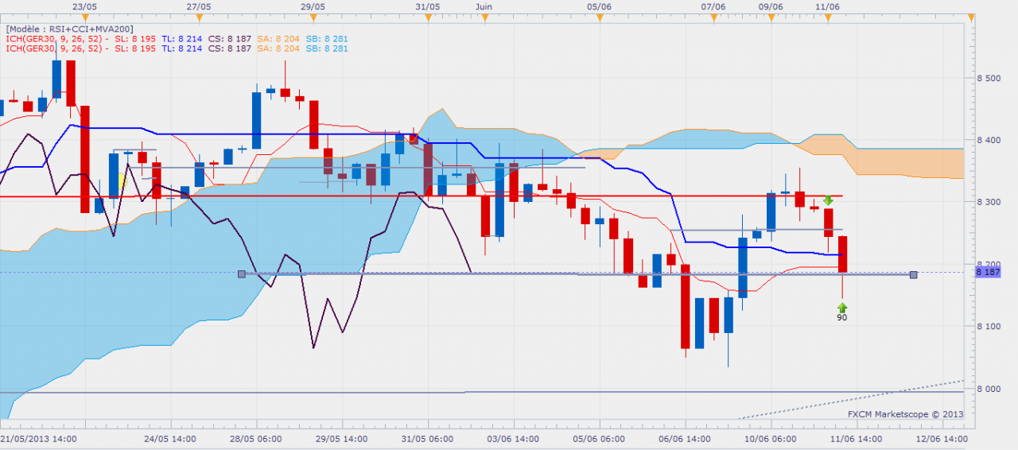Click the orange marker under 31/05
1018x450 pixels.
click(x=429, y=17)
